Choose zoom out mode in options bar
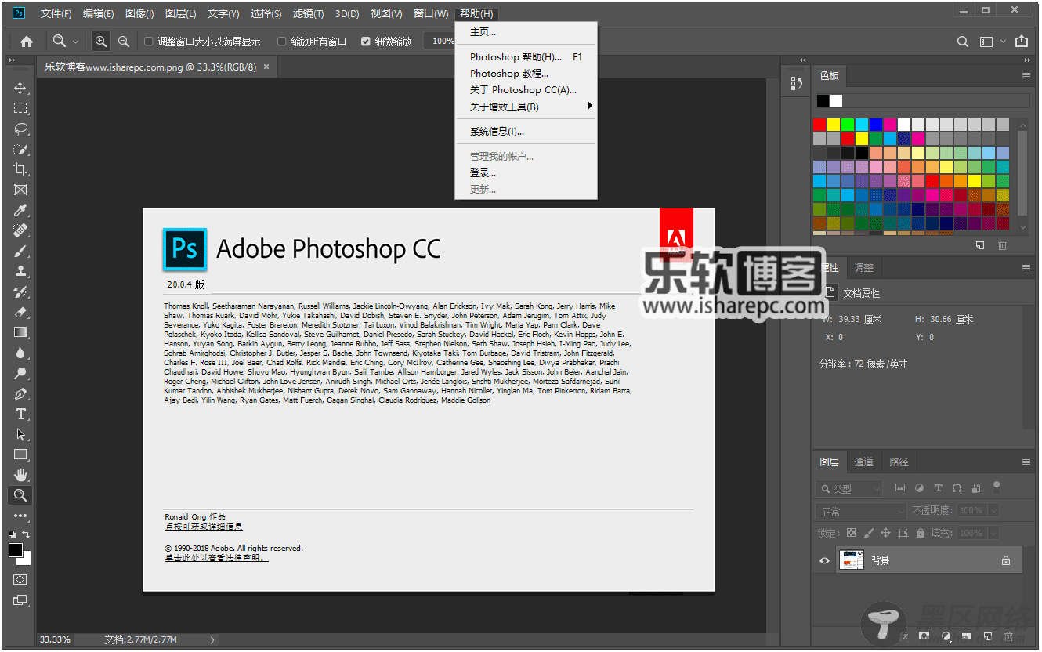This screenshot has height=652, width=1042. click(123, 42)
